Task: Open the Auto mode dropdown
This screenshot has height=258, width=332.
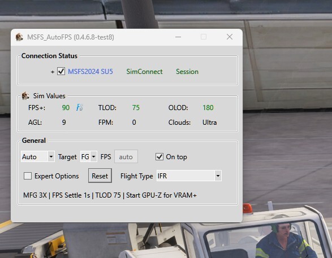Action: pos(38,157)
